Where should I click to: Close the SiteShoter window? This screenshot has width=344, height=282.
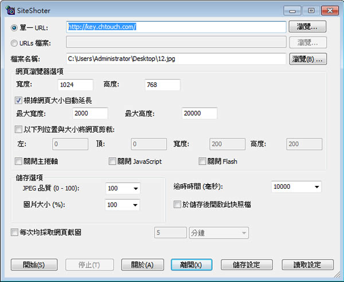(x=330, y=10)
